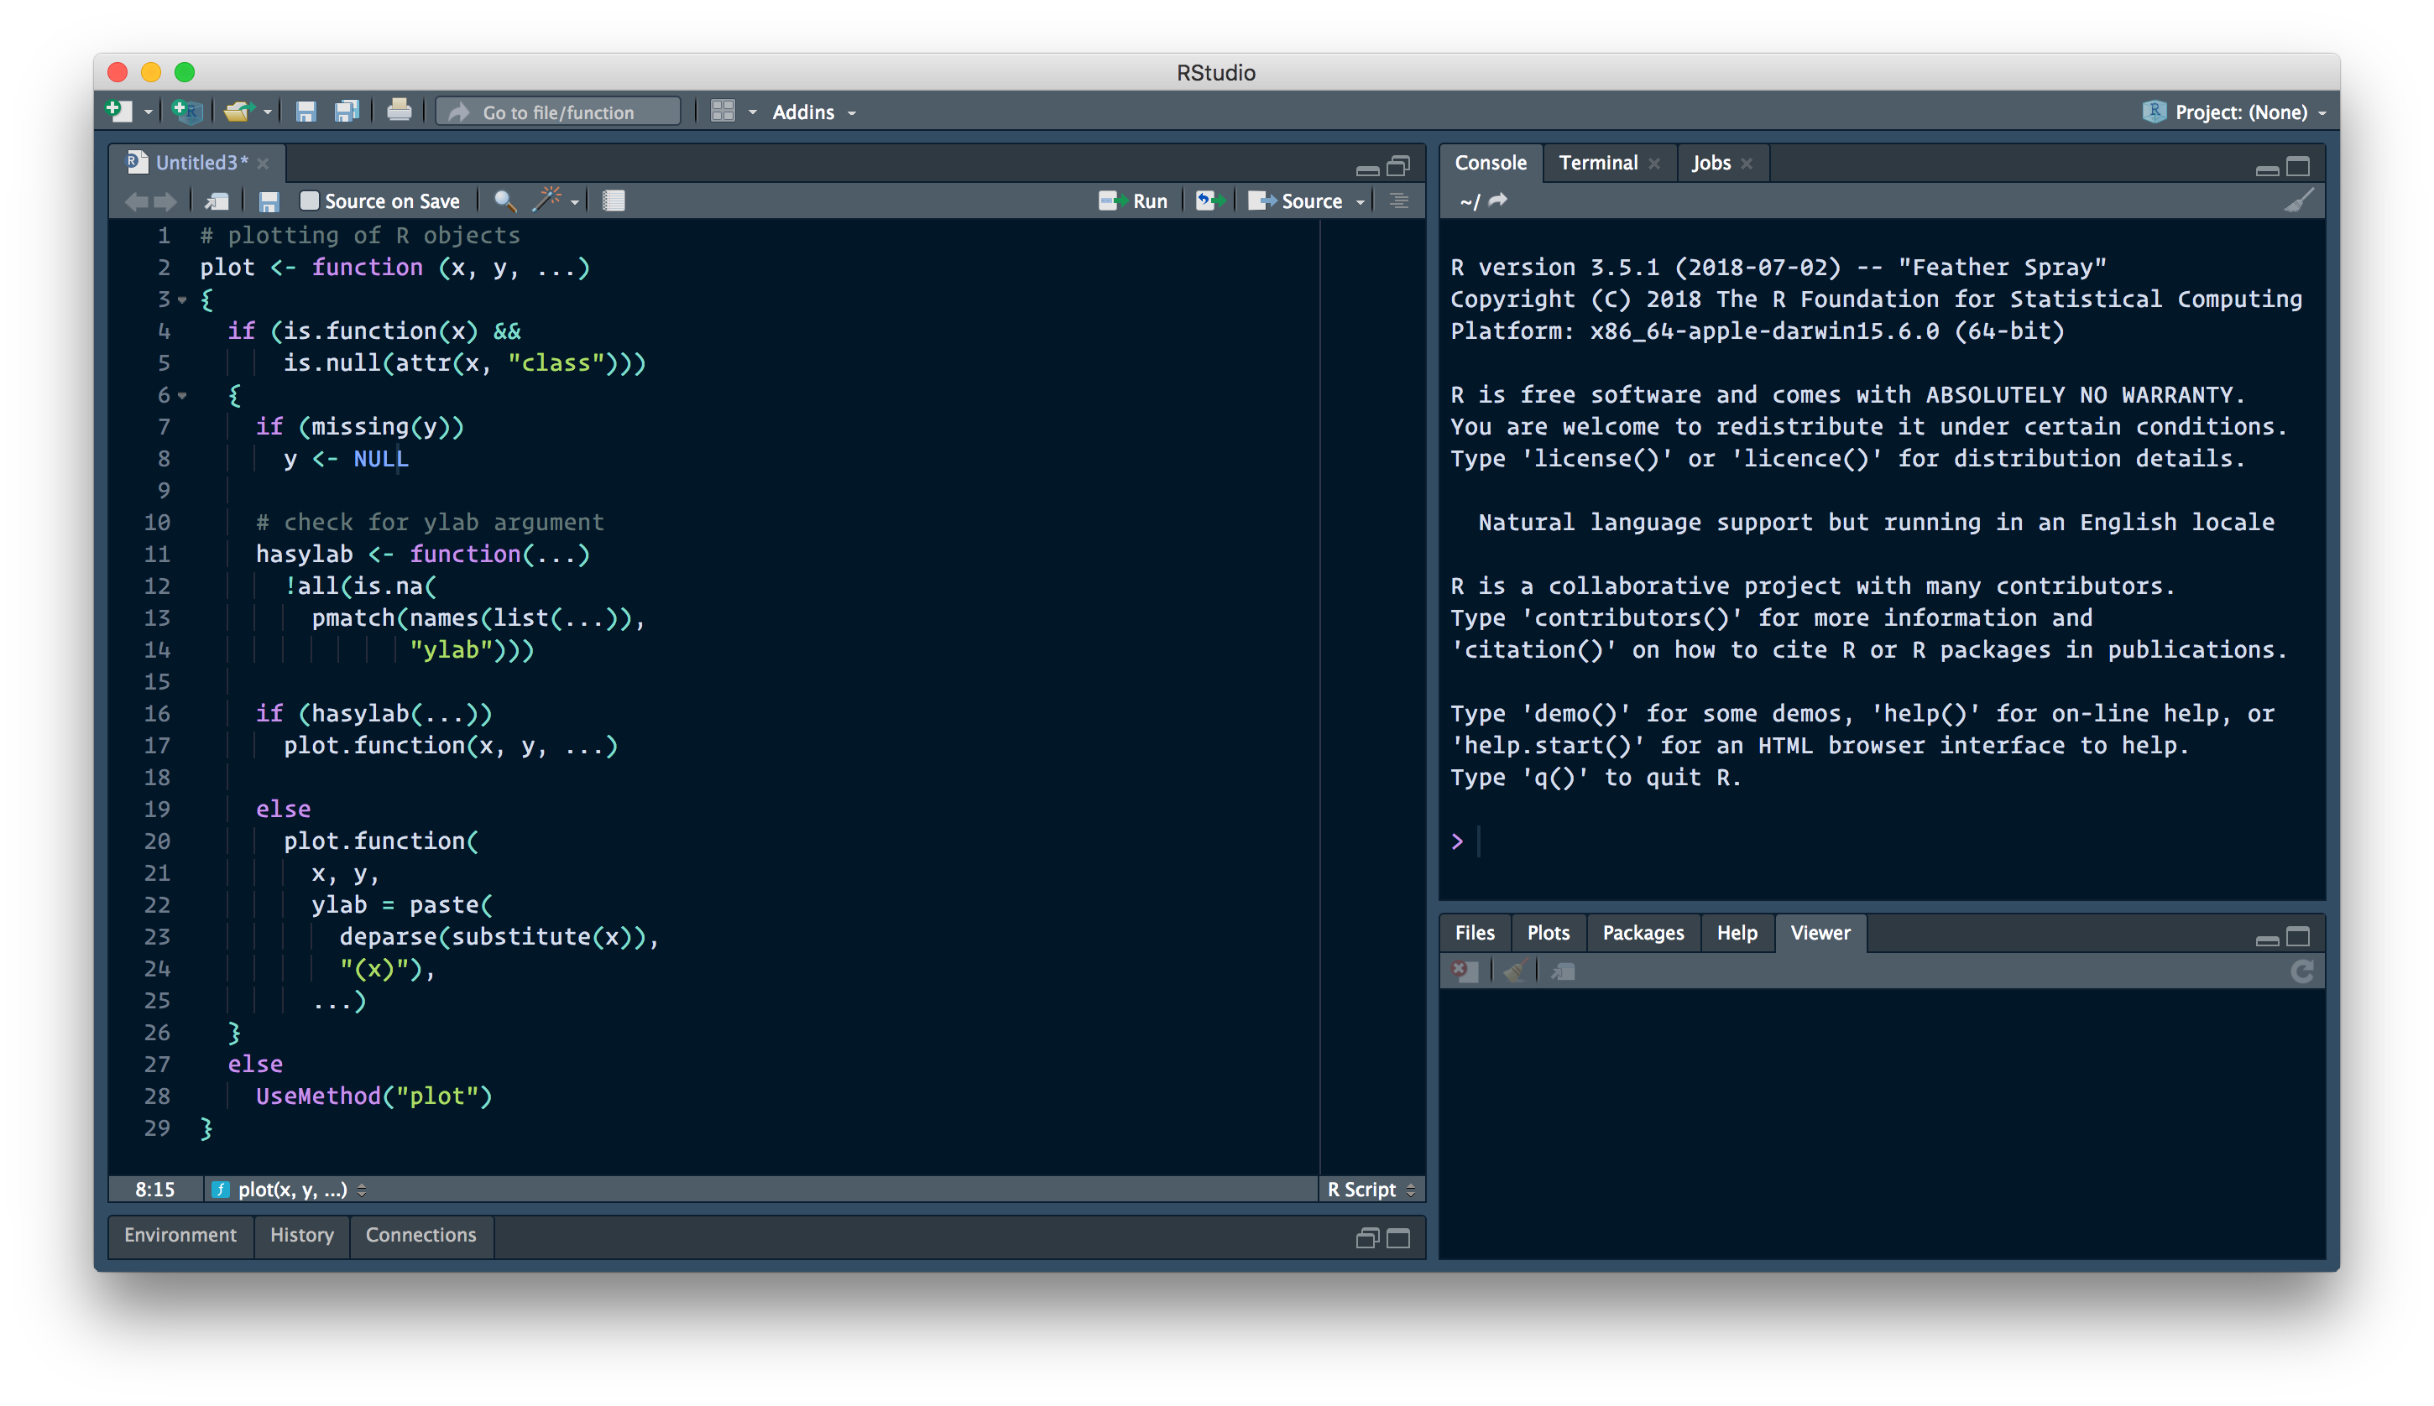Viewport: 2434px width, 1406px height.
Task: Click the Create a Project icon
Action: click(x=186, y=111)
